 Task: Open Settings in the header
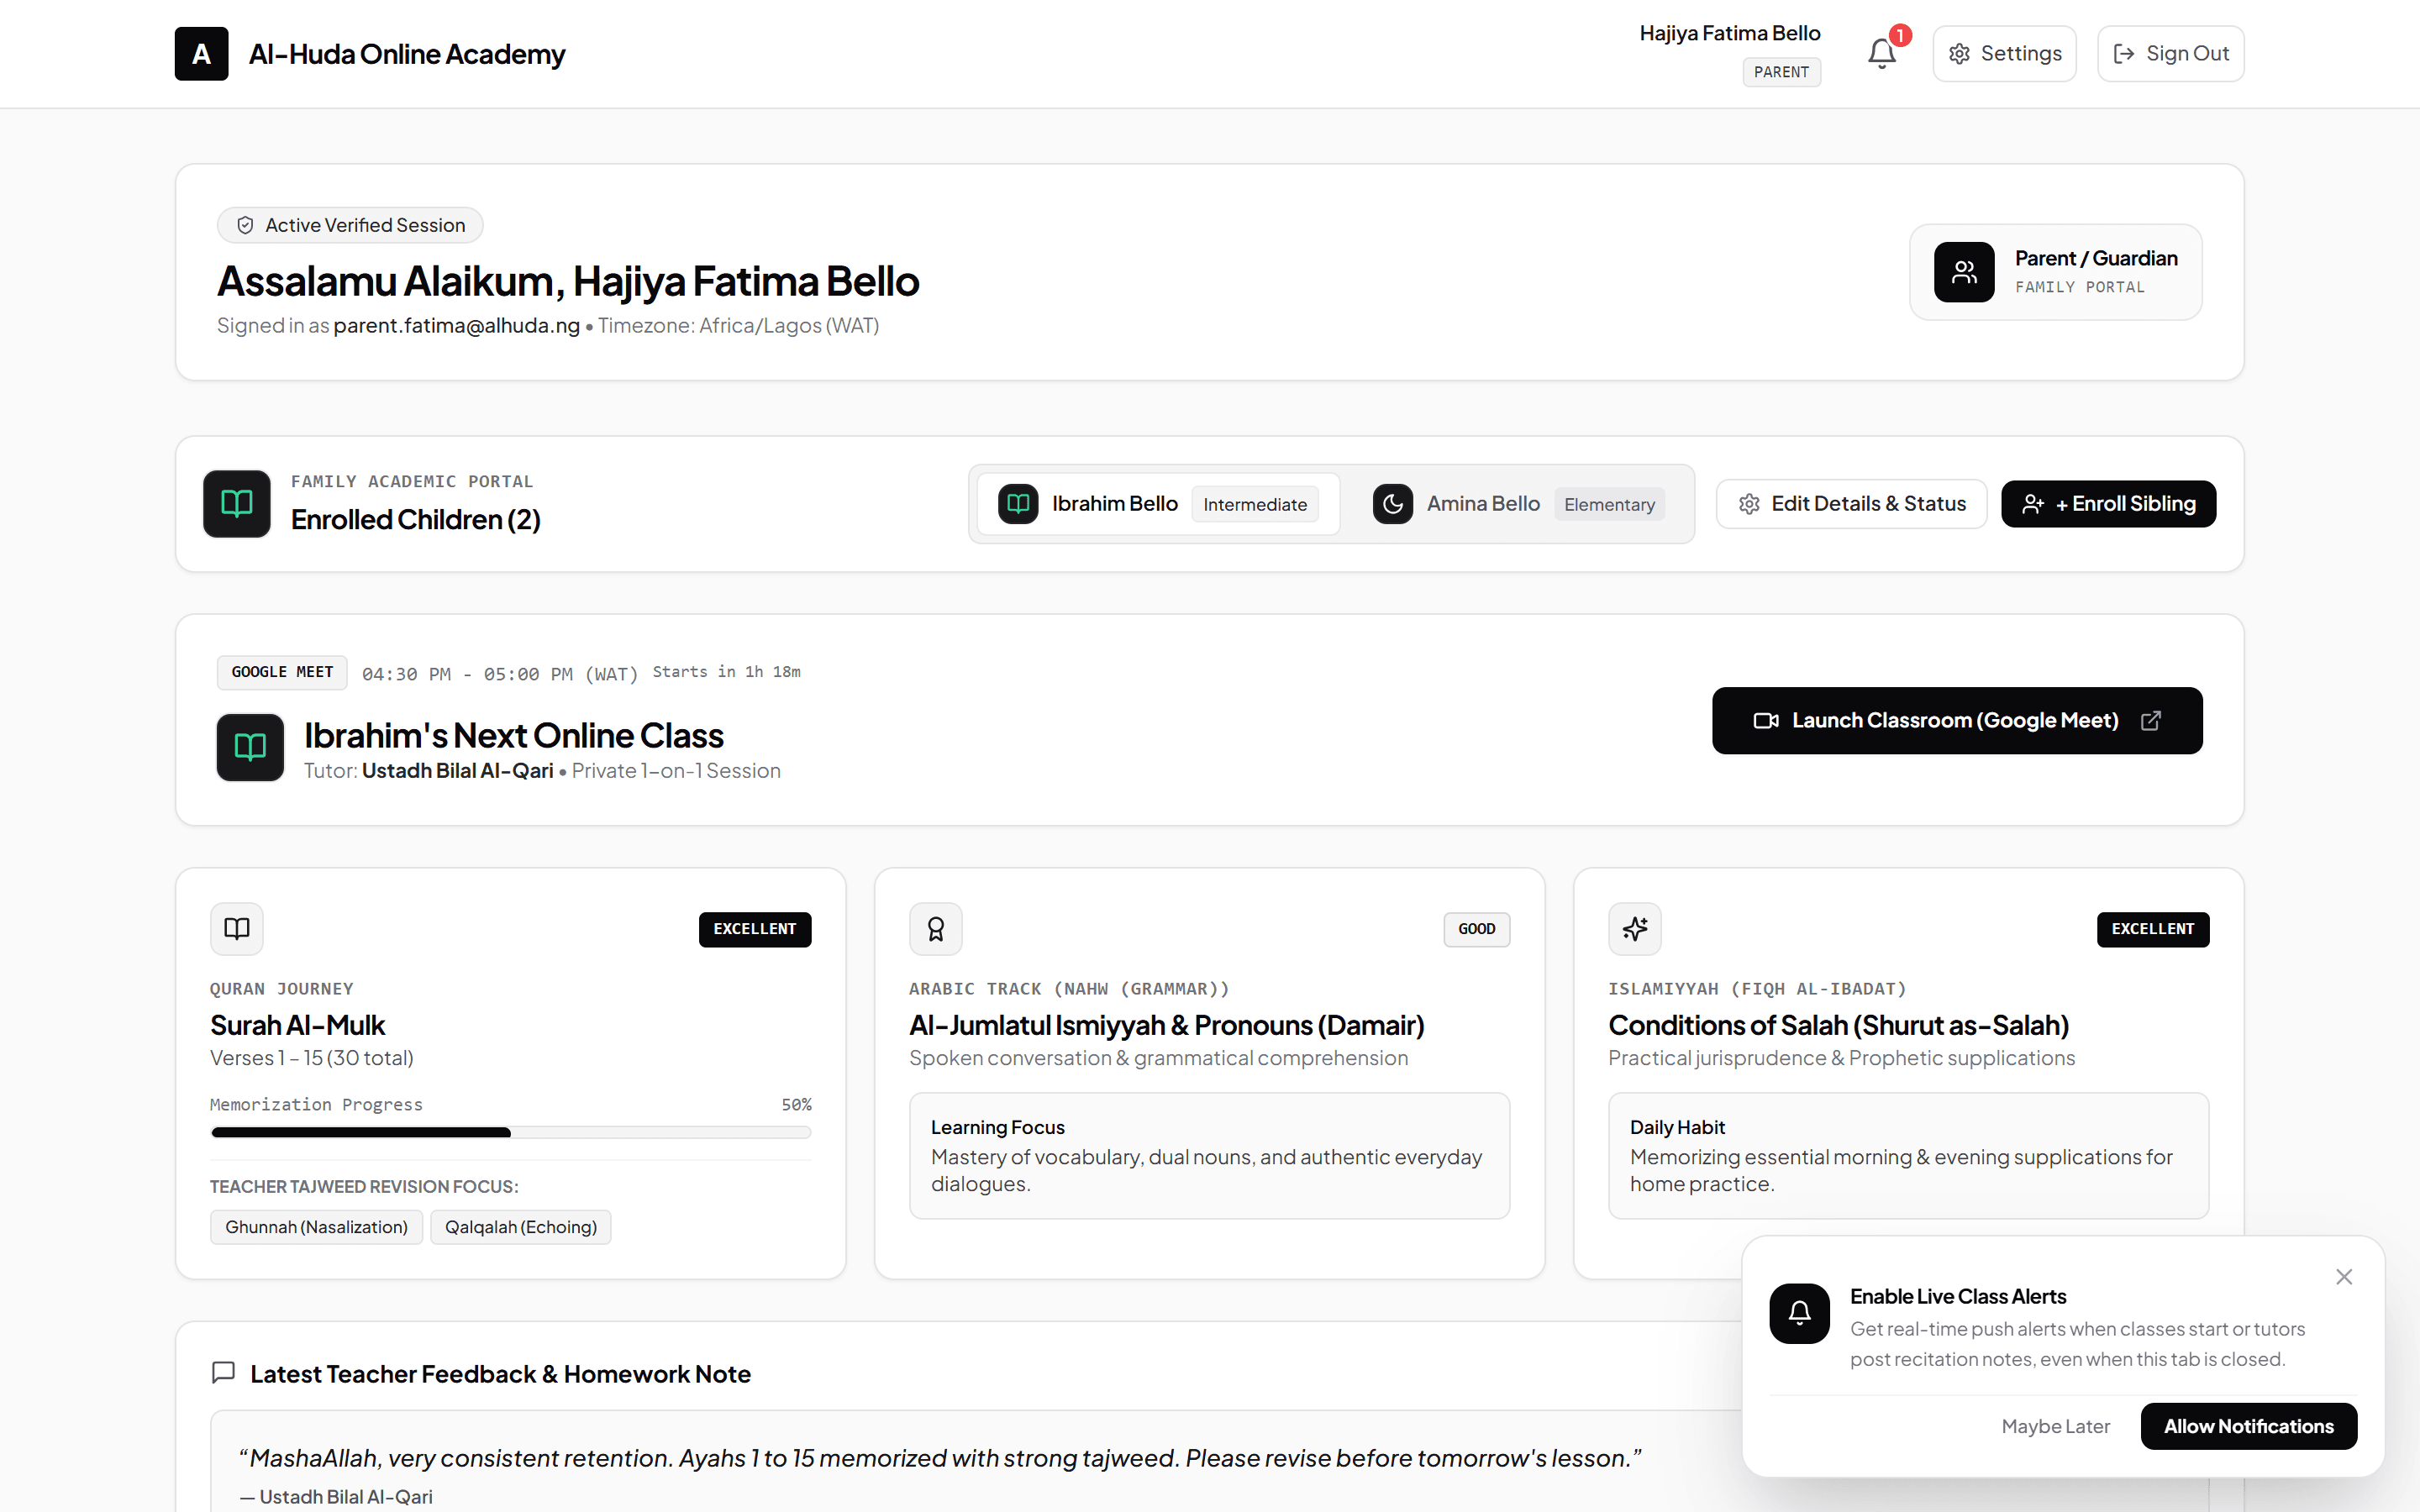click(2004, 54)
